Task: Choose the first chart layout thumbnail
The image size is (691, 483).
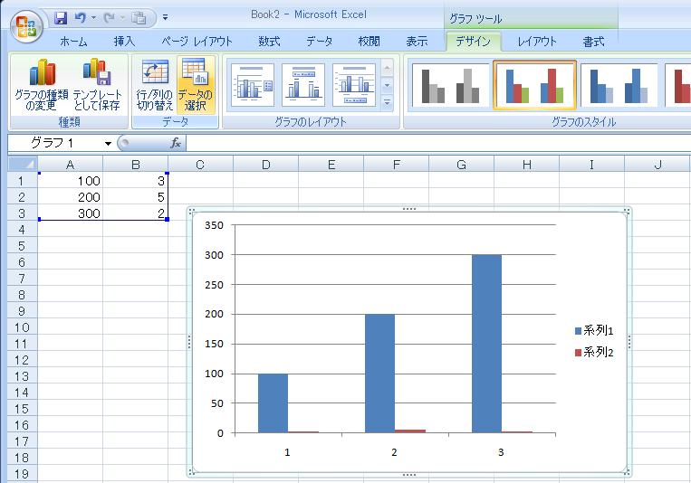Action: pos(252,85)
